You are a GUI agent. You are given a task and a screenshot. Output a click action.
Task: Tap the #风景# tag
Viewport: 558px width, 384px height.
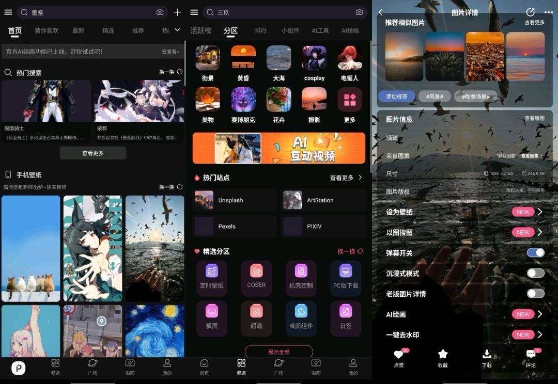point(435,97)
